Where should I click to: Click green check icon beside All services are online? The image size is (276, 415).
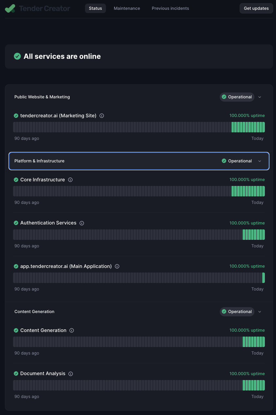(17, 56)
